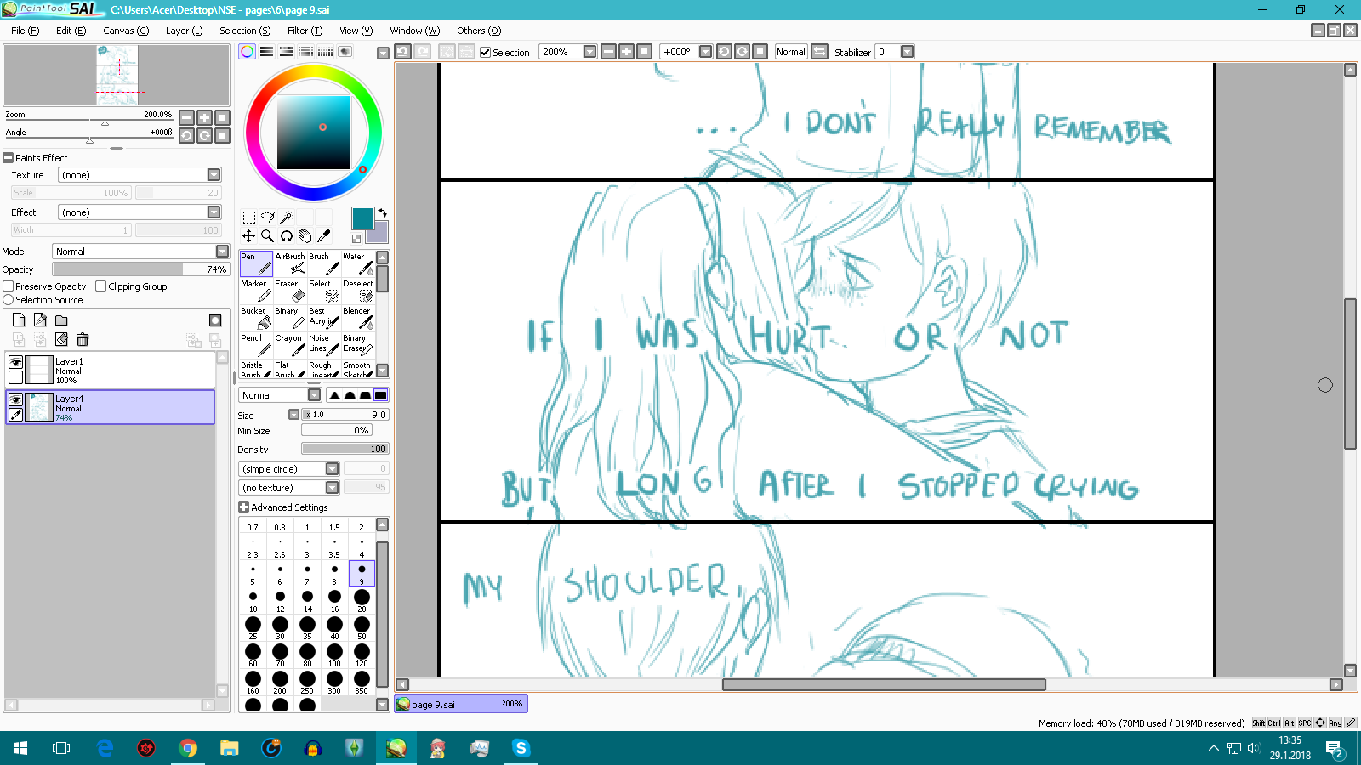Switch to the page 9.sai document tab
This screenshot has height=765, width=1361.
click(x=460, y=704)
